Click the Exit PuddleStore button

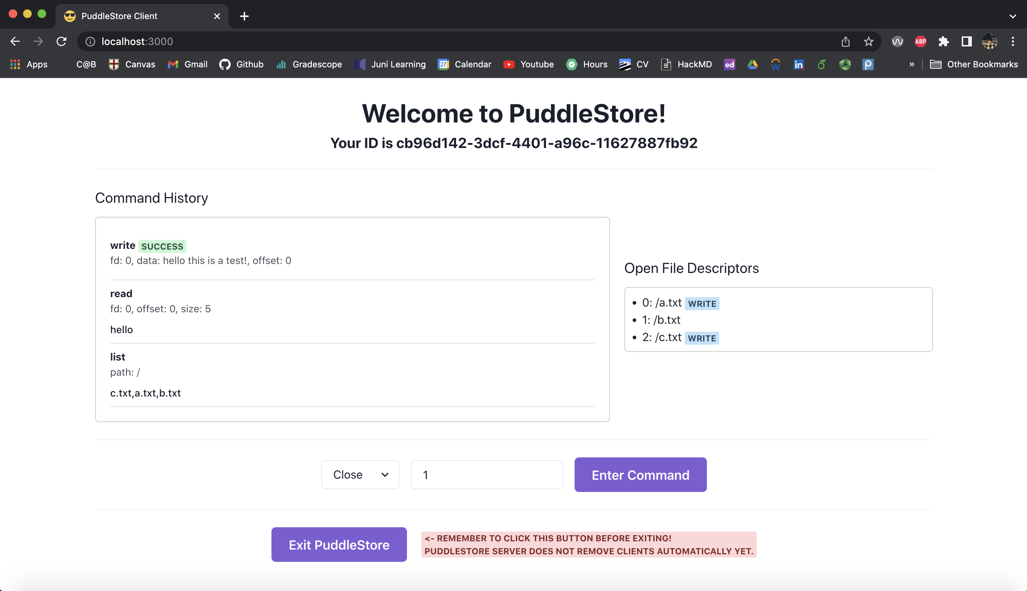tap(339, 544)
